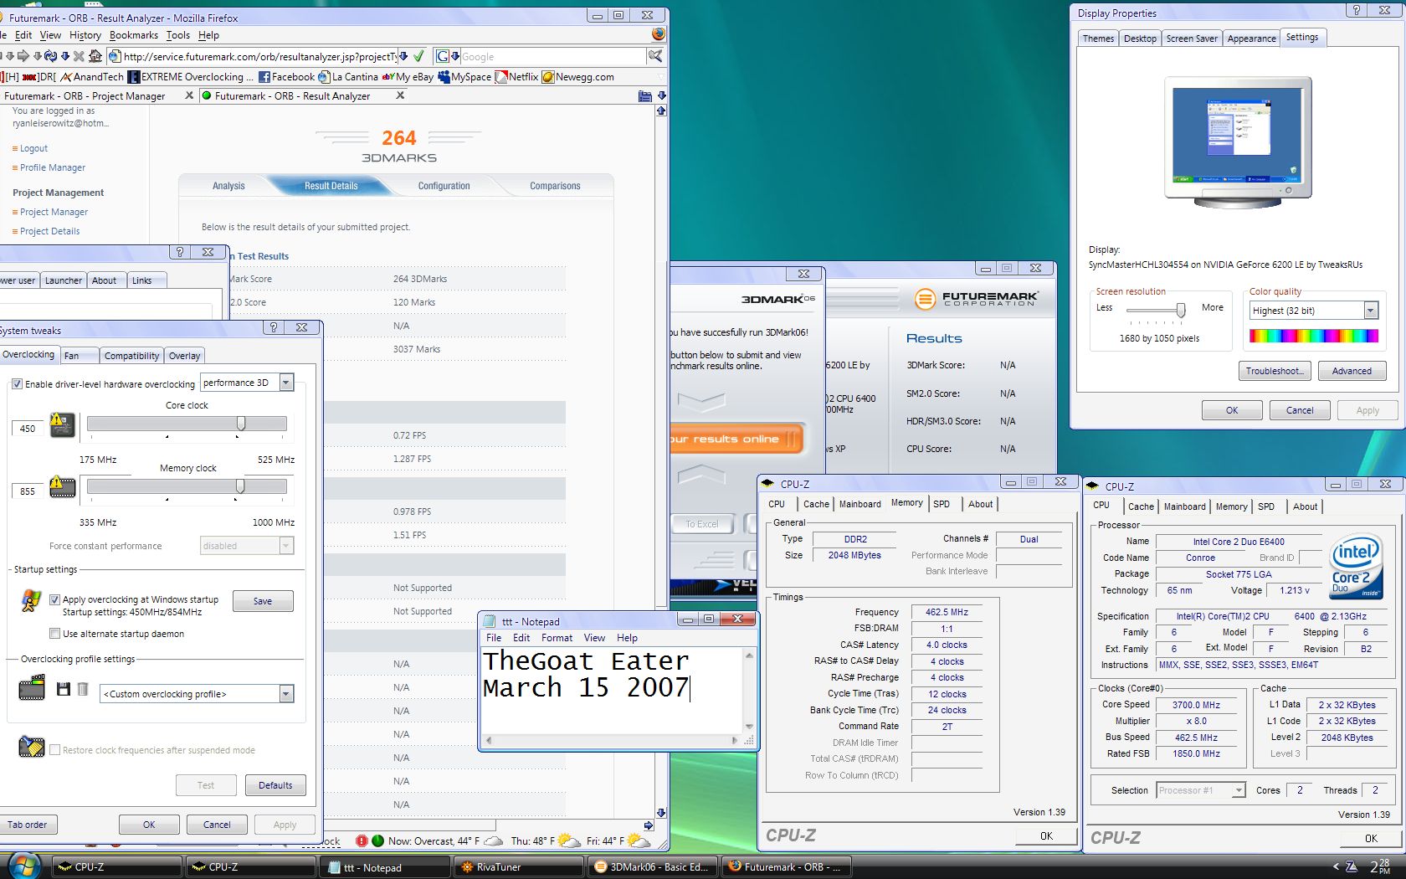Click the Core clock slider handle

(241, 424)
